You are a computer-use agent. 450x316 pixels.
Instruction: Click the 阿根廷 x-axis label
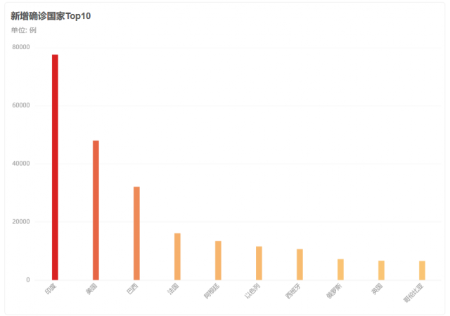212,291
